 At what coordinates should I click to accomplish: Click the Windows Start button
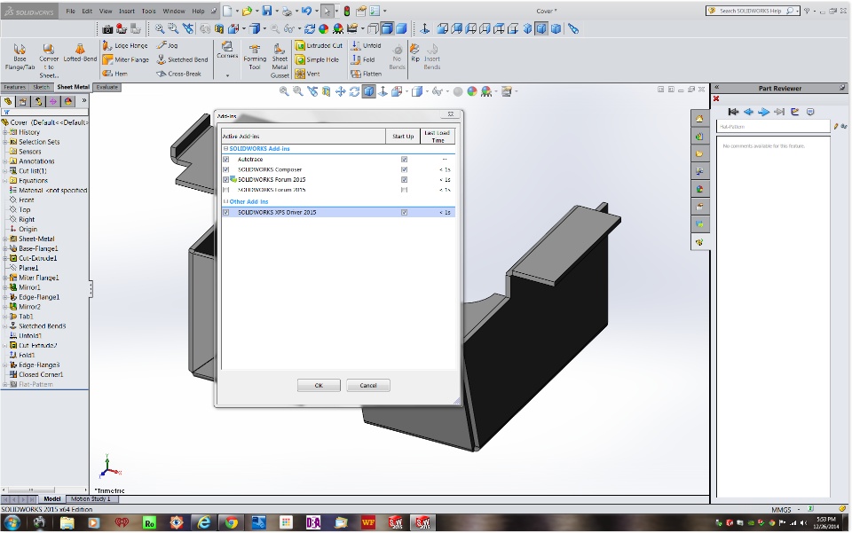[x=12, y=522]
